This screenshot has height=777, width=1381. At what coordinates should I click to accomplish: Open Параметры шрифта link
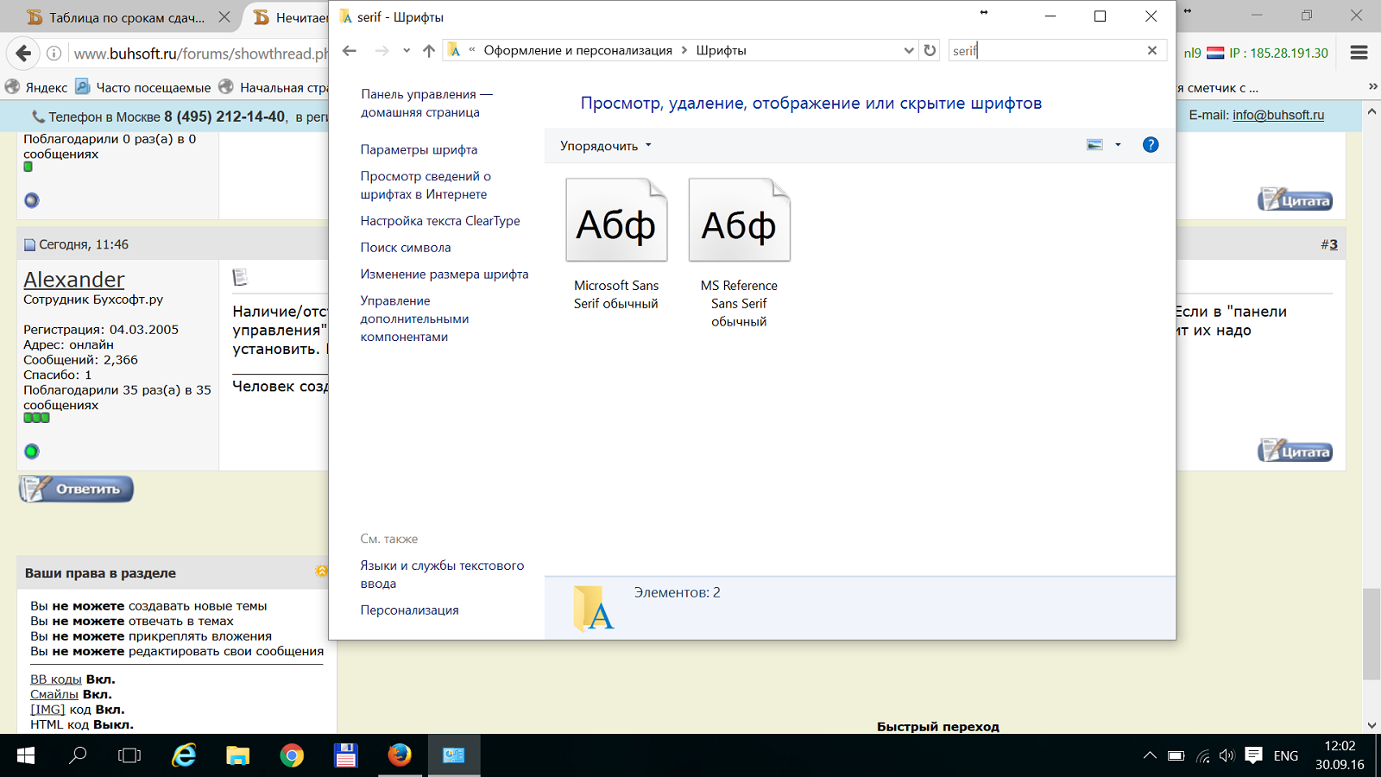click(x=419, y=150)
